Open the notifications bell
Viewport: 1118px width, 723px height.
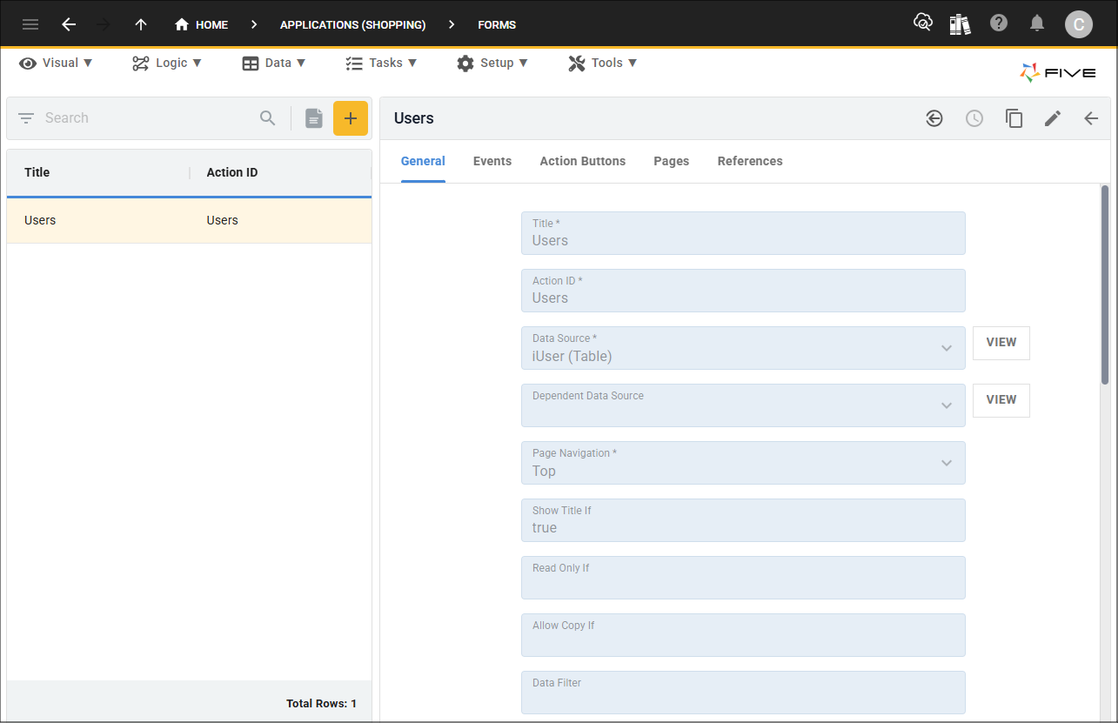(1037, 23)
